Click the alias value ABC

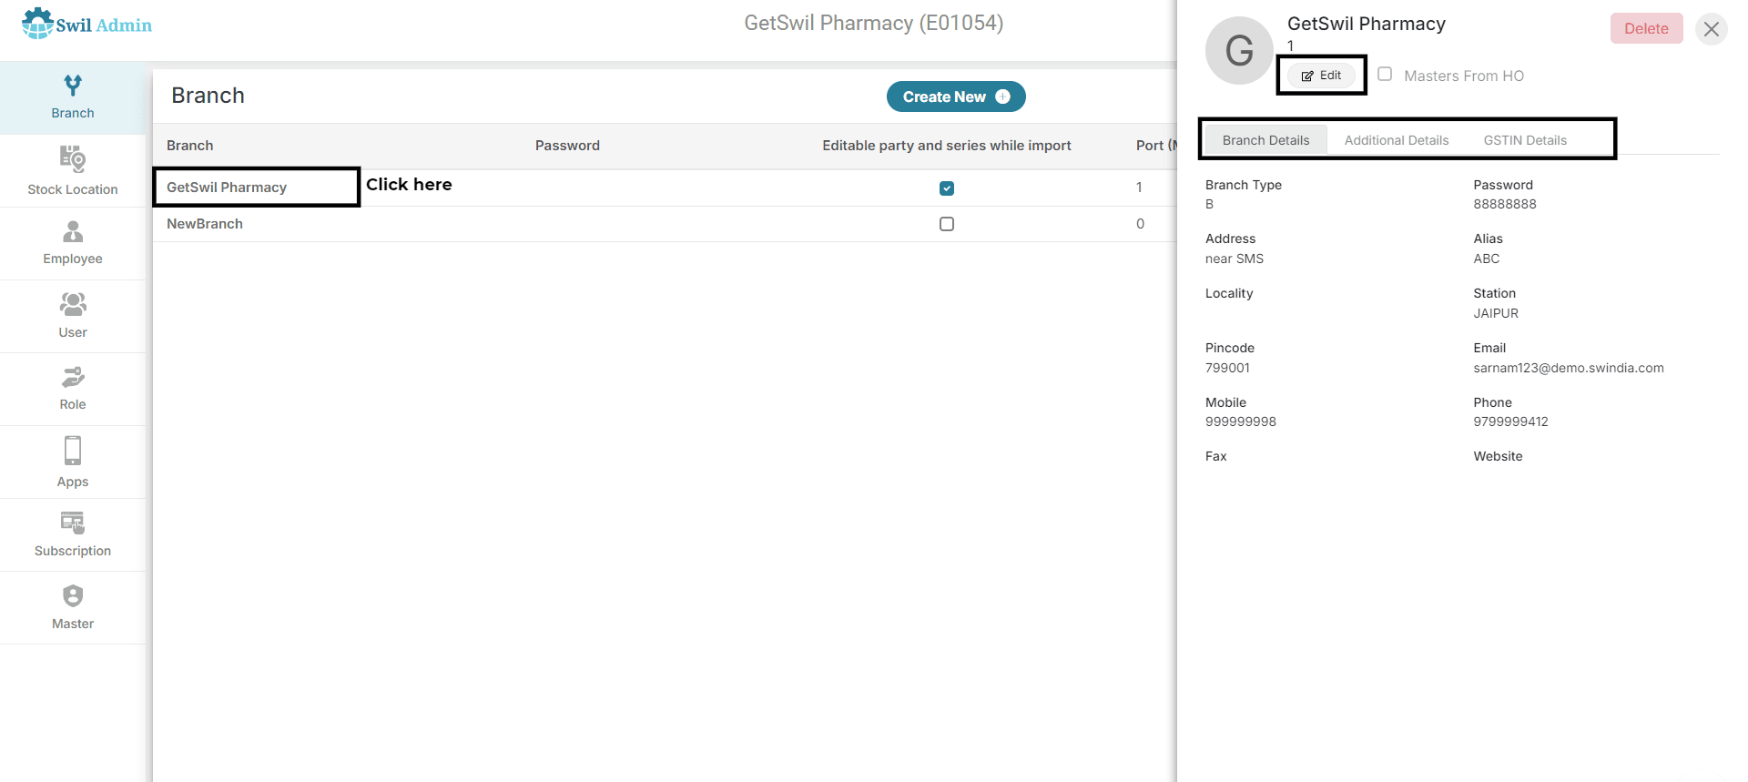[1487, 259]
